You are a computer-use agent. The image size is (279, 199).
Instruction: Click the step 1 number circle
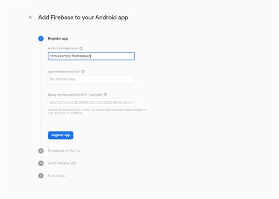point(41,39)
